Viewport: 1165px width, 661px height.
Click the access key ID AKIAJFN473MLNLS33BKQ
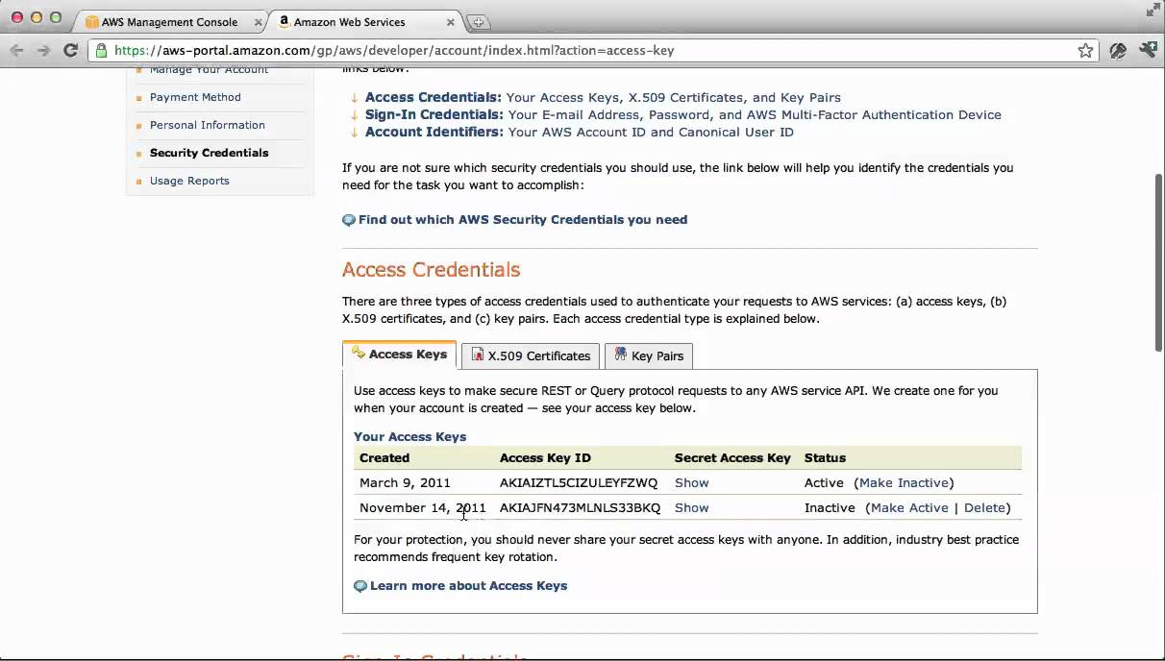pyautogui.click(x=581, y=507)
